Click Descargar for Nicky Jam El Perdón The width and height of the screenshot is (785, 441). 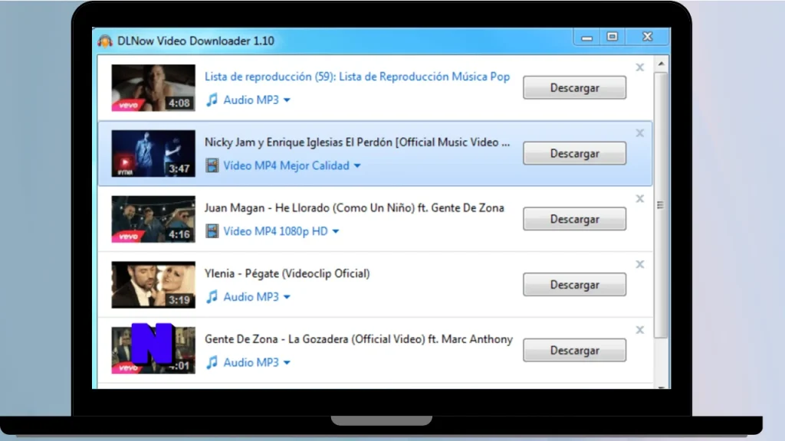click(x=574, y=153)
